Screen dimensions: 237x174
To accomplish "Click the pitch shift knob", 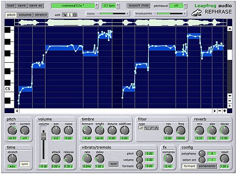I will (12, 131).
